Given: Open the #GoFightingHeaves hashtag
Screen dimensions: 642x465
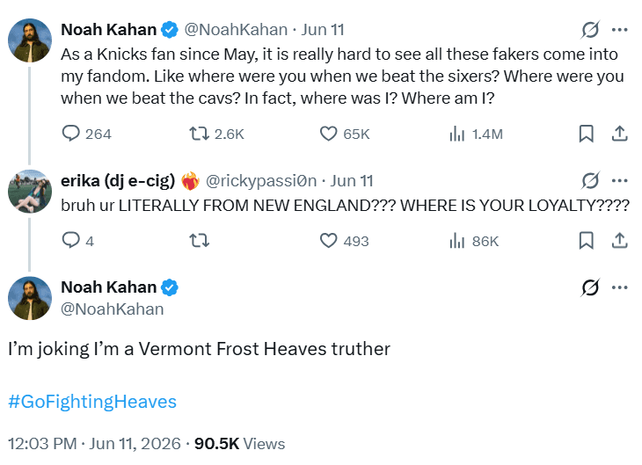Looking at the screenshot, I should point(92,402).
